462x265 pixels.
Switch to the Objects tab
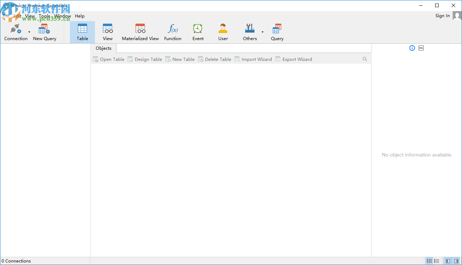tap(104, 48)
